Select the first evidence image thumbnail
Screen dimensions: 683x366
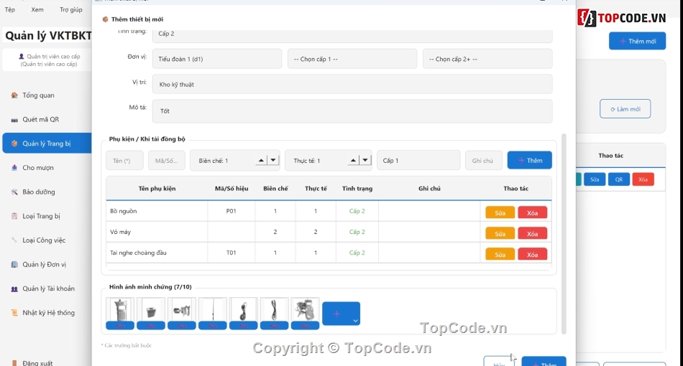point(120,310)
